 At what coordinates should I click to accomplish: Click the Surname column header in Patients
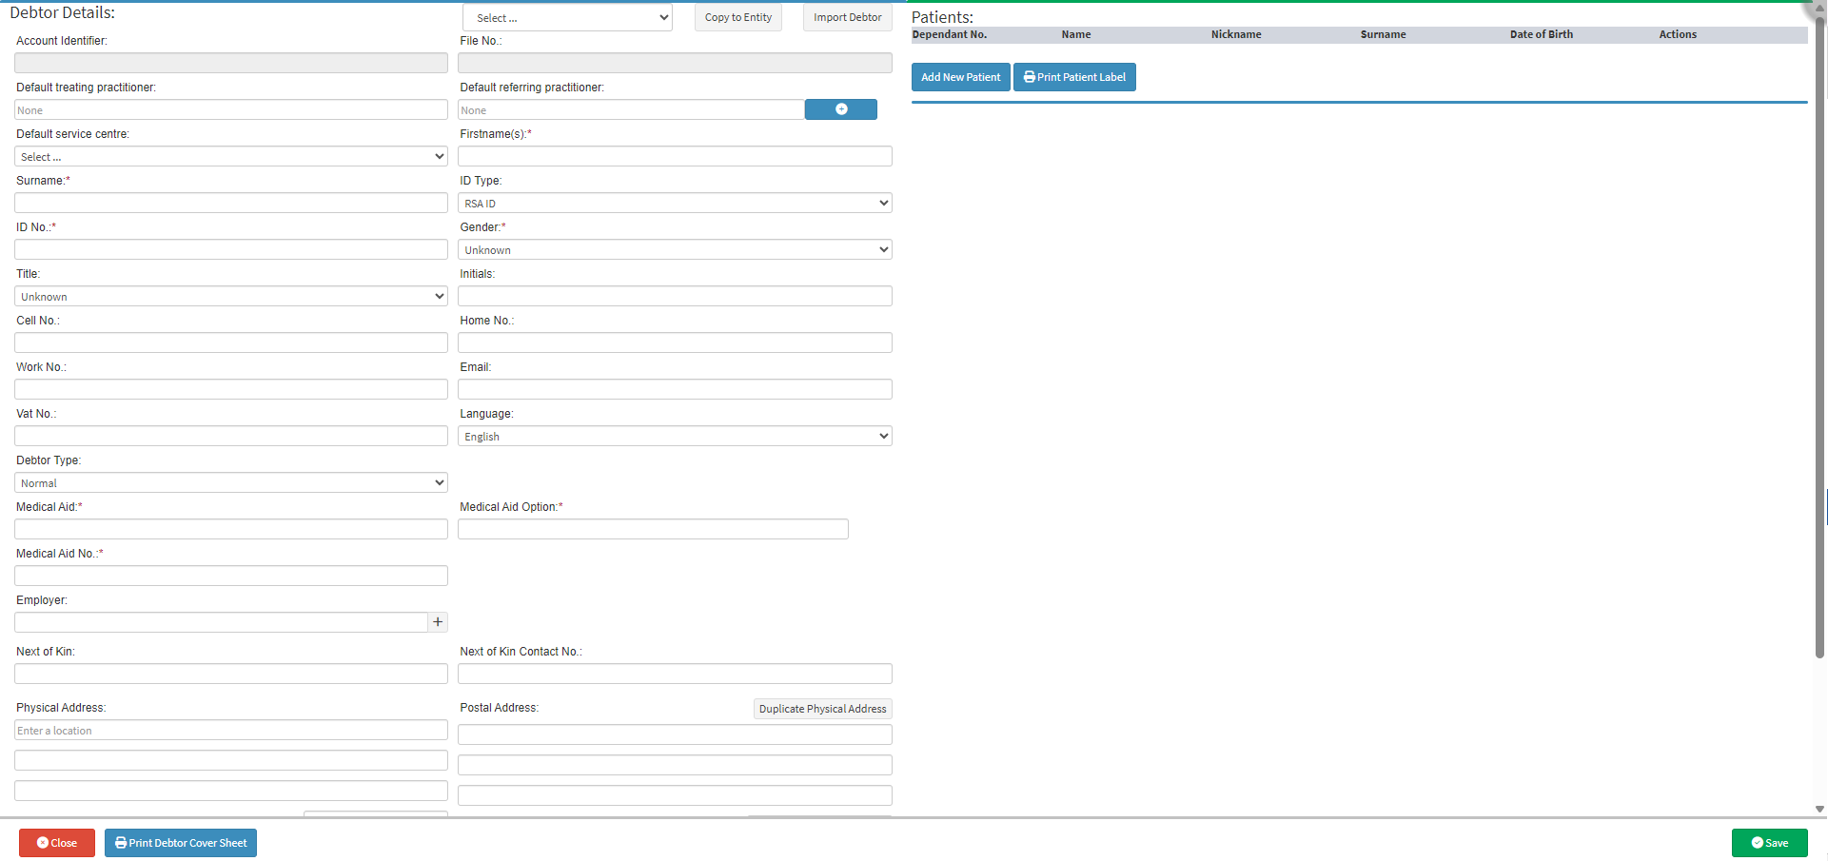click(1383, 34)
